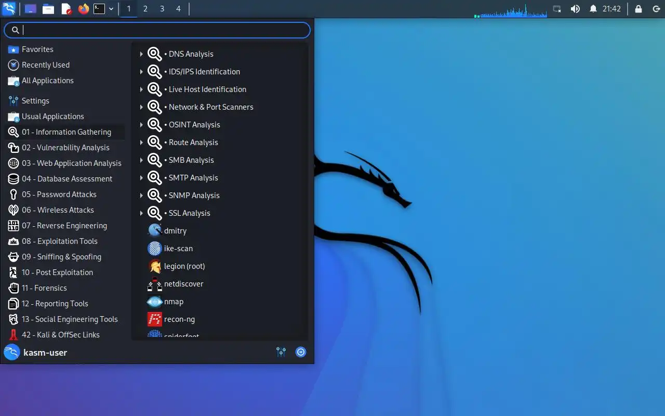Image resolution: width=665 pixels, height=416 pixels.
Task: Open the terminal dropdown arrow in panel
Action: [111, 9]
